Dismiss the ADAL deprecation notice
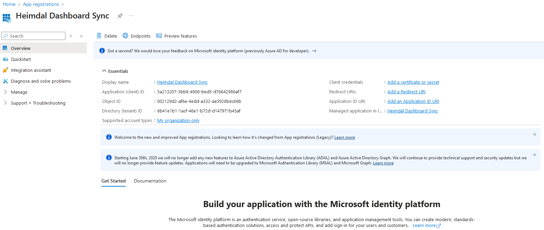This screenshot has height=230, width=544. pyautogui.click(x=535, y=155)
